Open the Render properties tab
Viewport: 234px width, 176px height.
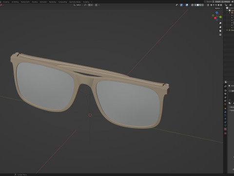click(225, 90)
